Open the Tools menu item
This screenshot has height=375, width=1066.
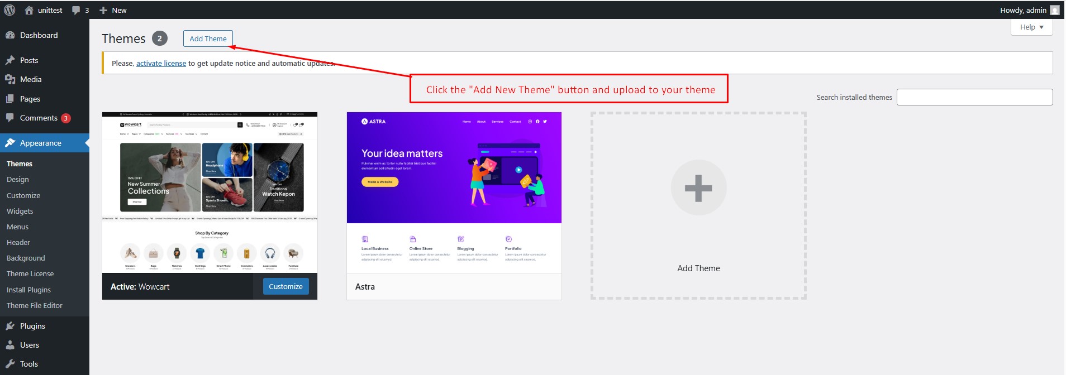point(45,364)
